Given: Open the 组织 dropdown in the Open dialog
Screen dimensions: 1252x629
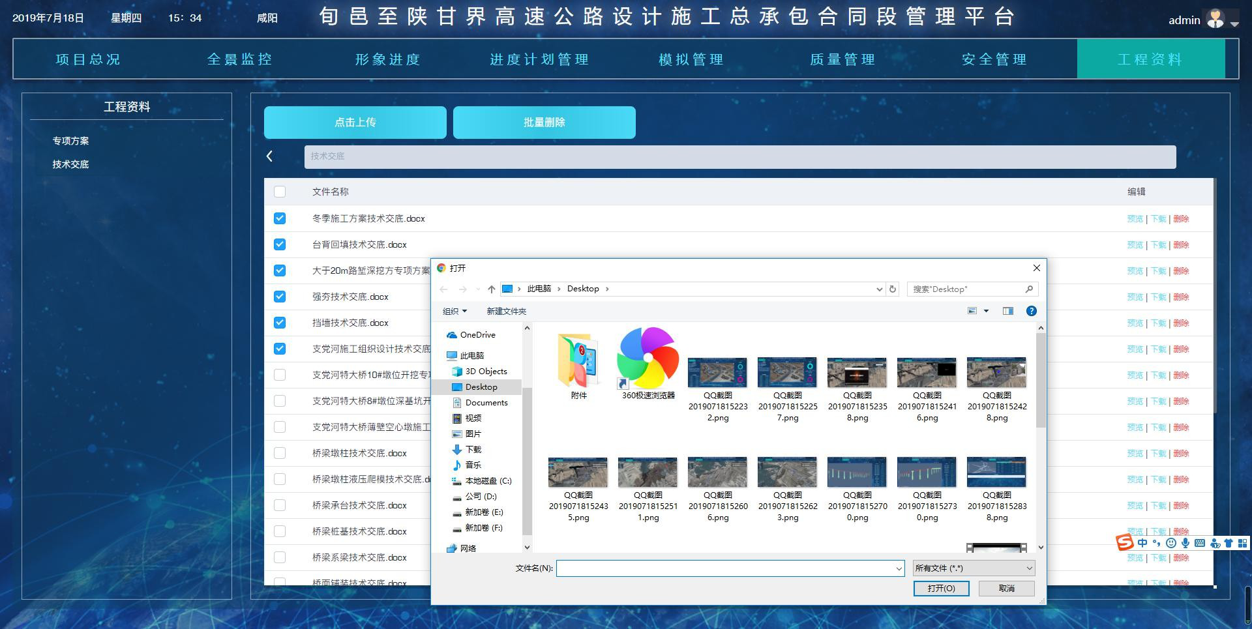Looking at the screenshot, I should 456,311.
